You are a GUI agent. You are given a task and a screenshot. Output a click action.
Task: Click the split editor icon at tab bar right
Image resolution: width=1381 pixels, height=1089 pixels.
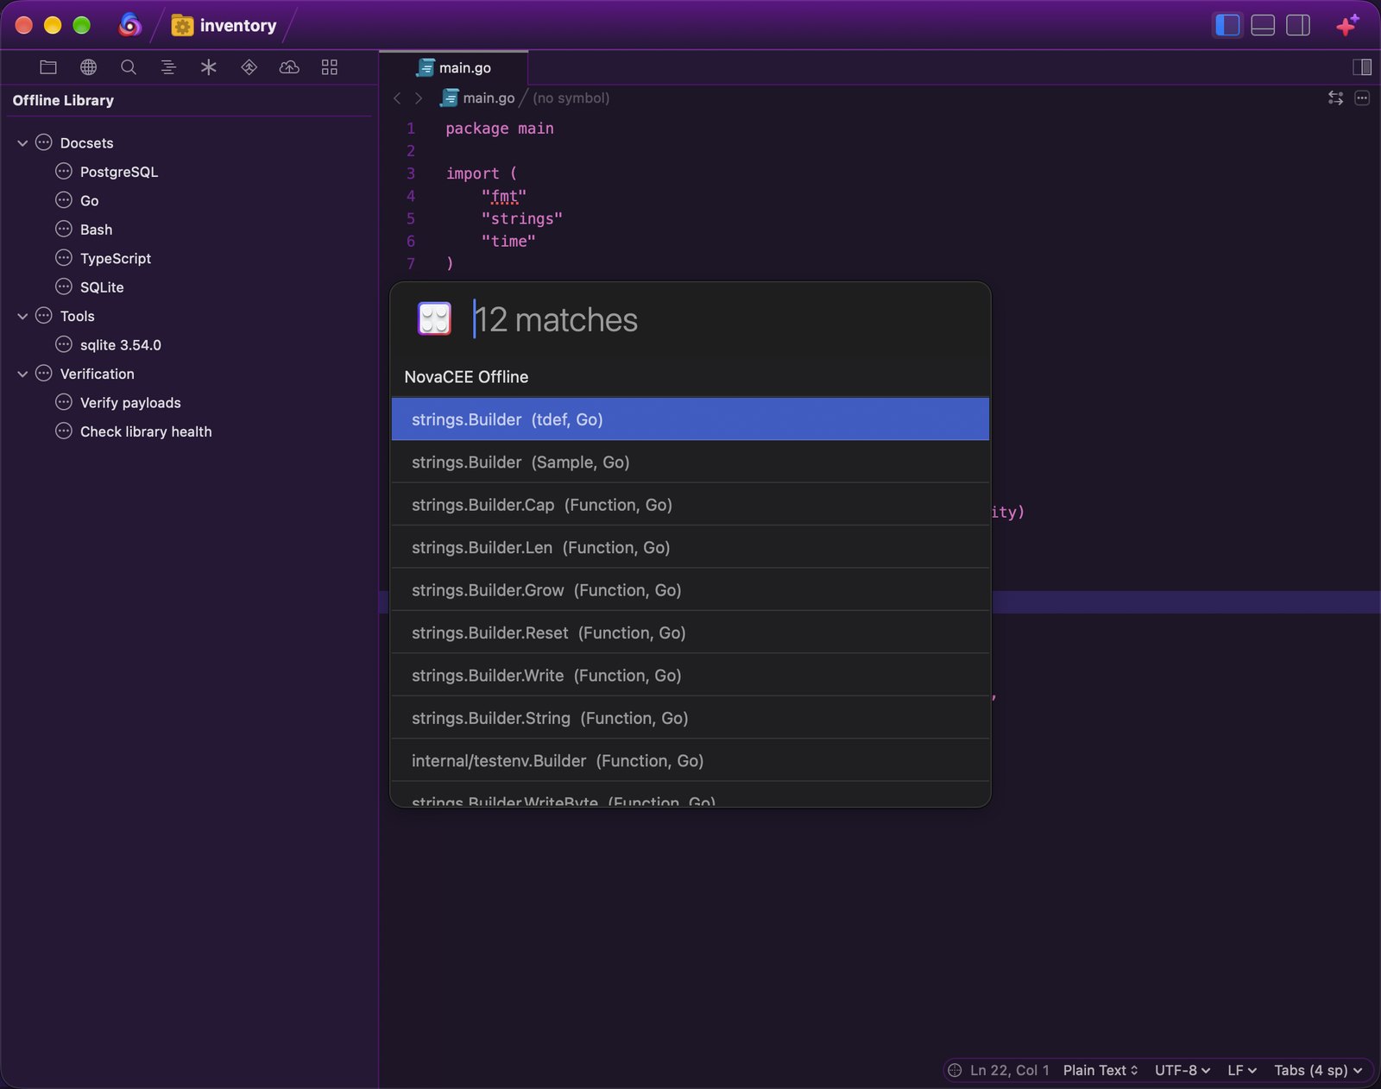1362,67
